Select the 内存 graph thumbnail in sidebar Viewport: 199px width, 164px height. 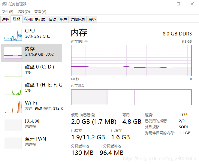(x=13, y=53)
